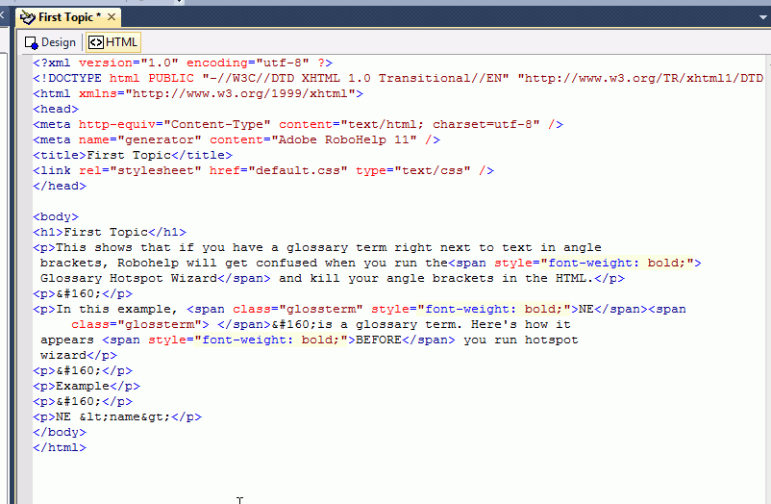771x504 pixels.
Task: Click the closing /head tag
Action: point(60,186)
